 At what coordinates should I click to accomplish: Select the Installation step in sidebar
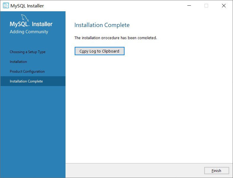[x=18, y=62]
